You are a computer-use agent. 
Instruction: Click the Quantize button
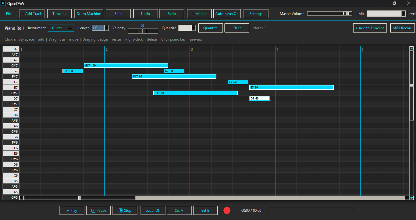(211, 28)
